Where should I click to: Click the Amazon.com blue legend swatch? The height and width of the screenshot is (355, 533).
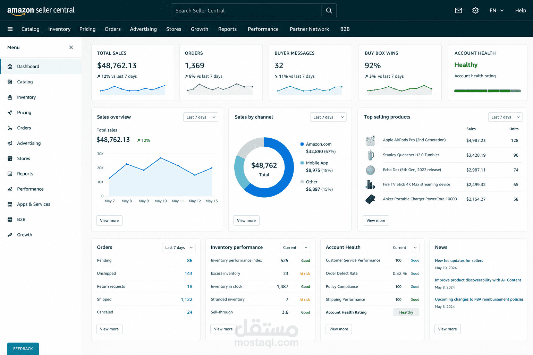coord(302,144)
